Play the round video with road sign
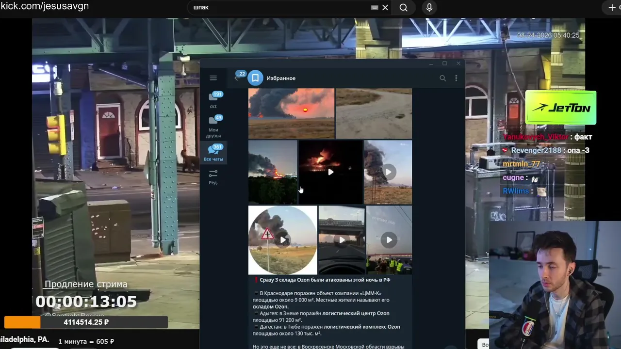The image size is (621, 349). [283, 240]
